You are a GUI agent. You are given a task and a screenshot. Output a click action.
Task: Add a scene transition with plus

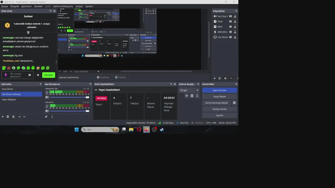click(187, 96)
